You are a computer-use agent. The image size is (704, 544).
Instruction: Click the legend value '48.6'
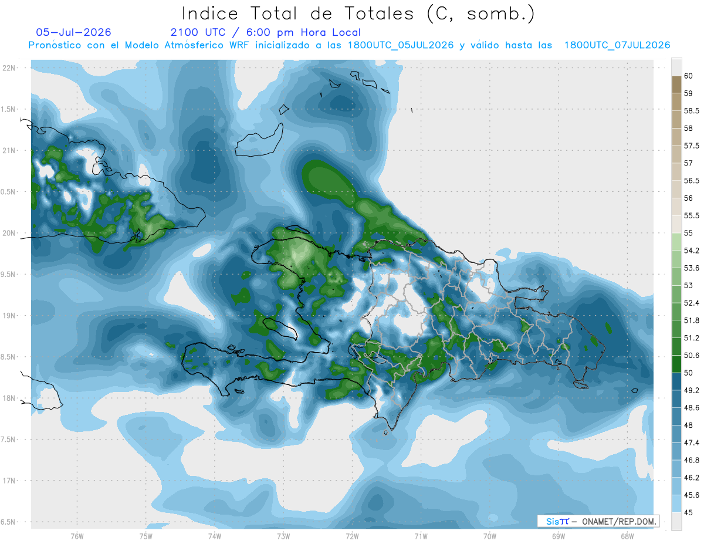click(x=691, y=408)
